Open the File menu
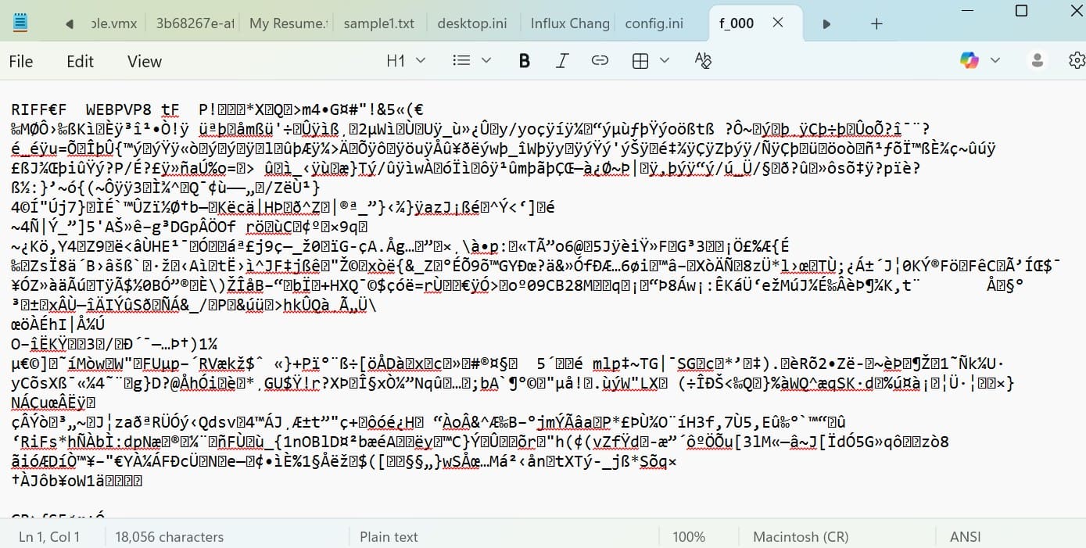Viewport: 1086px width, 548px height. (x=21, y=60)
